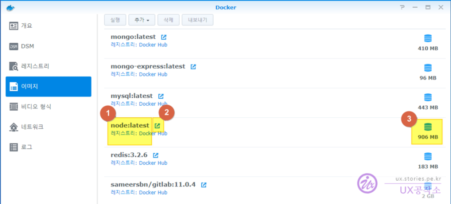451x204 pixels.
Task: Click green database icon above 906 MB
Action: [x=428, y=127]
